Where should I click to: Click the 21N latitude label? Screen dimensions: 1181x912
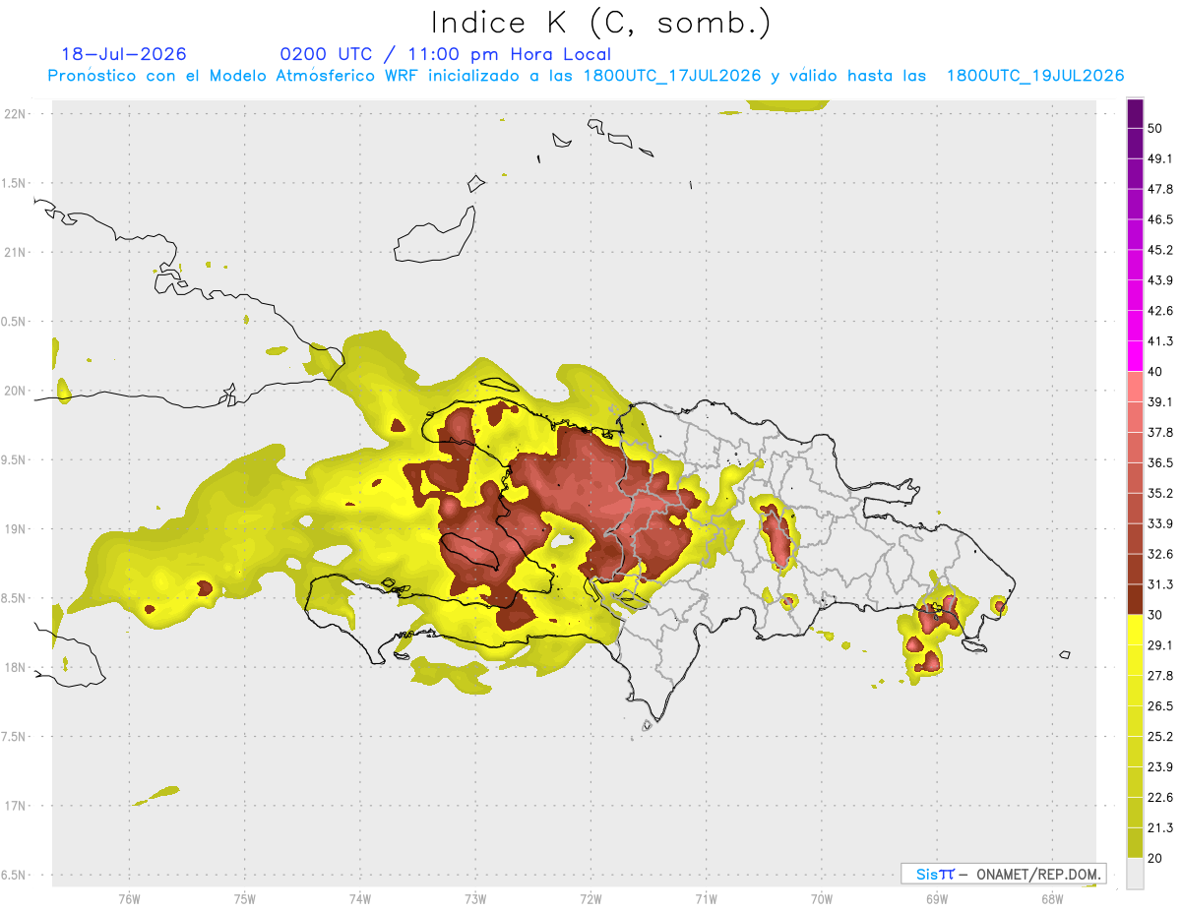pyautogui.click(x=15, y=252)
